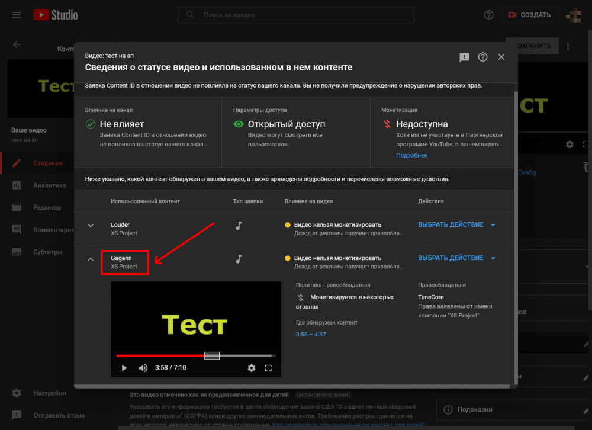Screen dimensions: 592x430
Task: Play the preview video
Action: (124, 368)
